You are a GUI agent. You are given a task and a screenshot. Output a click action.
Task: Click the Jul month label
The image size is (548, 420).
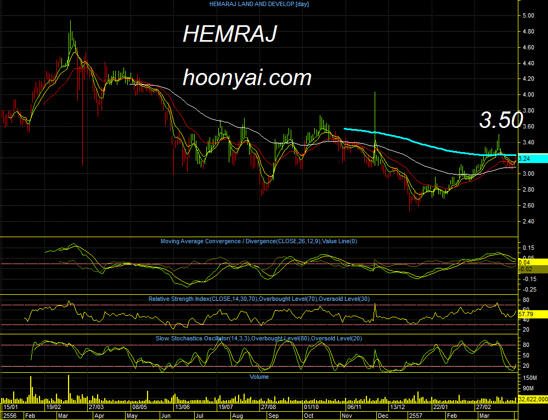[200, 416]
